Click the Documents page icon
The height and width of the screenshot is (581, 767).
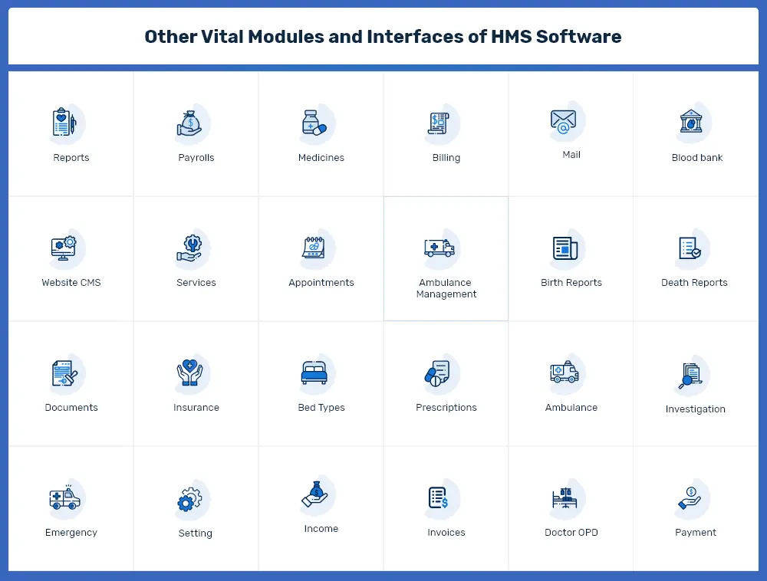64,373
